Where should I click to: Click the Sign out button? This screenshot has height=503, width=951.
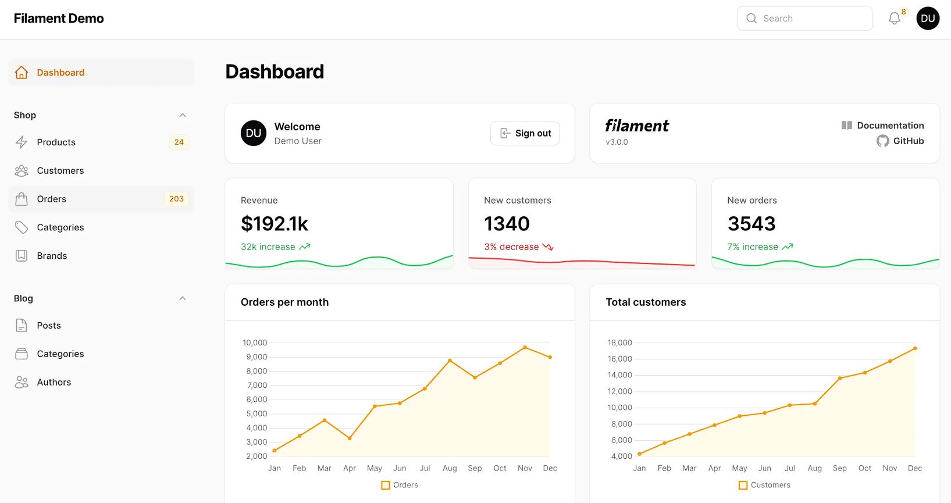[x=525, y=133]
